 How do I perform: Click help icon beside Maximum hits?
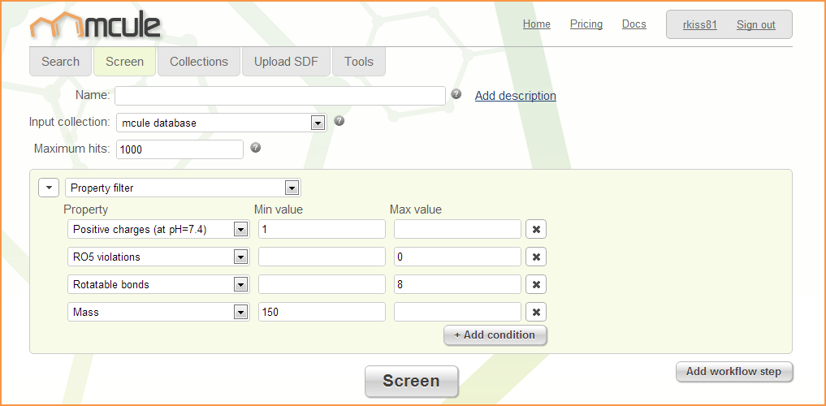click(x=256, y=148)
